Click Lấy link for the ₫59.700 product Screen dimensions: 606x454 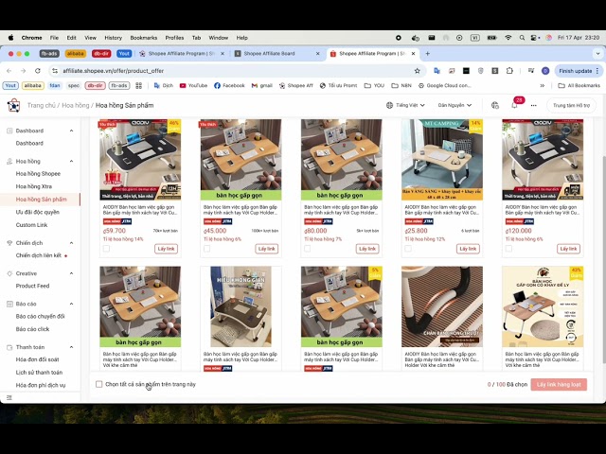tap(167, 249)
